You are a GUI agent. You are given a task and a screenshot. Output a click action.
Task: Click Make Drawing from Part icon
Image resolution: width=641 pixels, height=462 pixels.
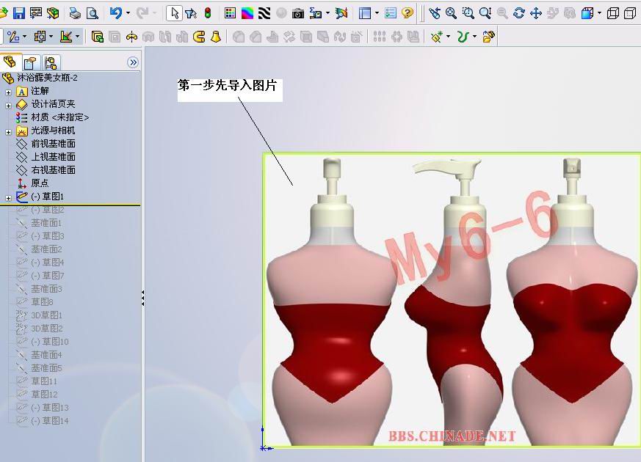pyautogui.click(x=35, y=13)
